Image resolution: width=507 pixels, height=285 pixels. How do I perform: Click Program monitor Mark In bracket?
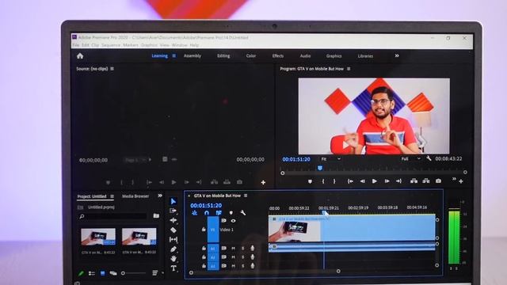(x=323, y=181)
